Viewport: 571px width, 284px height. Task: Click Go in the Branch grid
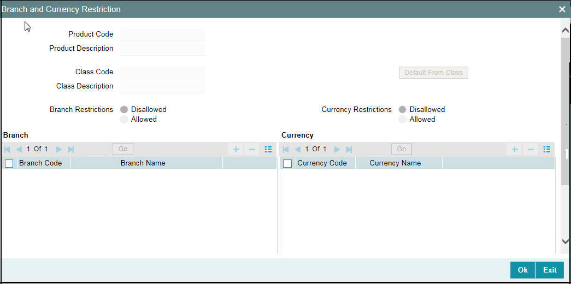click(123, 149)
